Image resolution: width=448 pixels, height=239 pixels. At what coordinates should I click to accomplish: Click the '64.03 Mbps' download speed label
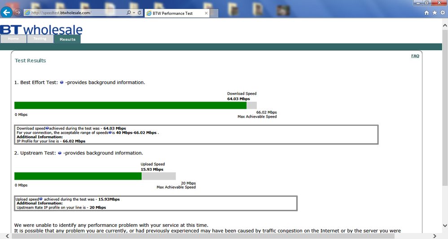238,99
